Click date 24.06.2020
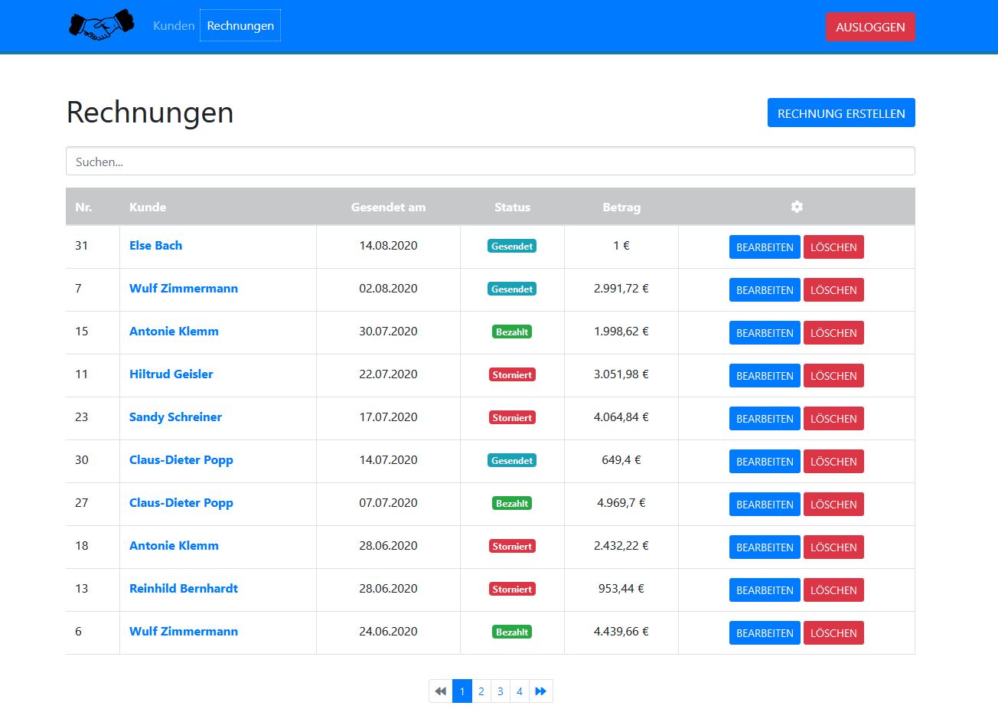The width and height of the screenshot is (998, 722). [388, 632]
